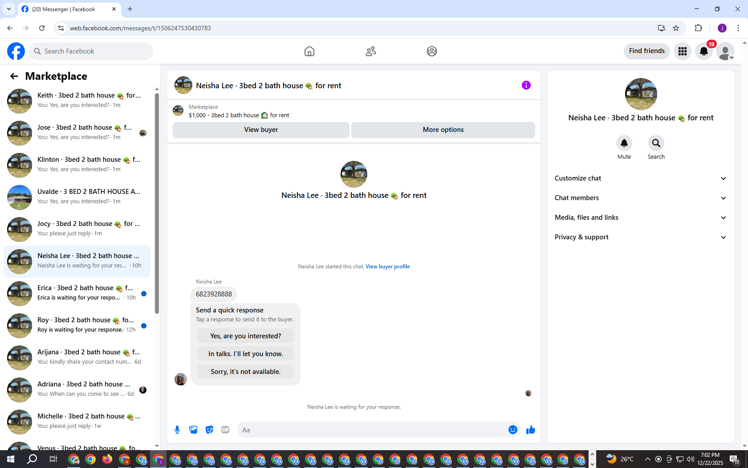Open the account profile avatar menu

pos(725,51)
